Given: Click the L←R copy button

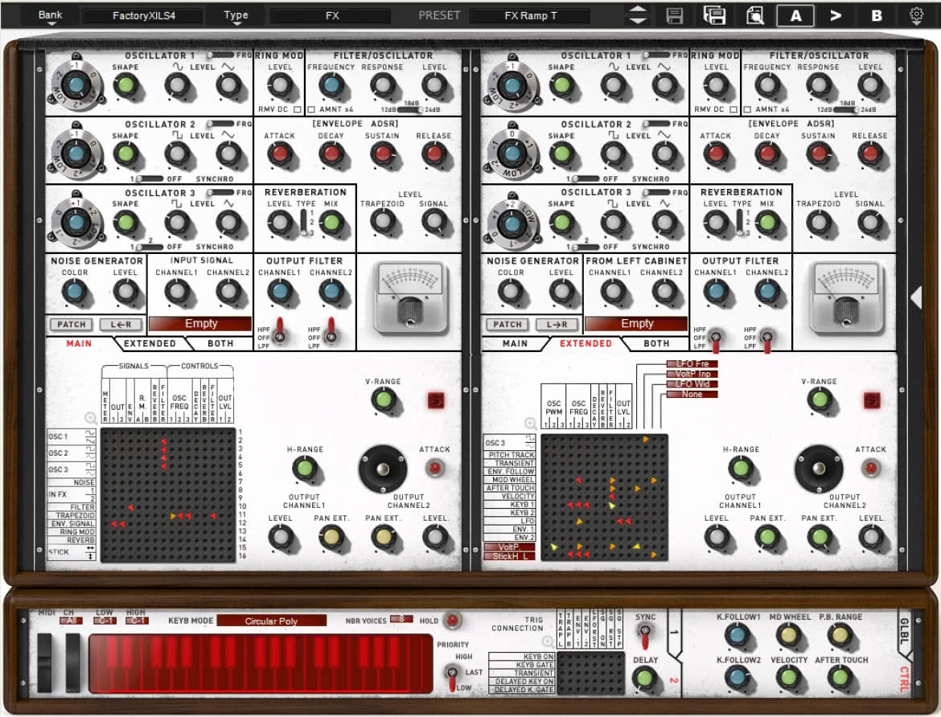Looking at the screenshot, I should [121, 325].
